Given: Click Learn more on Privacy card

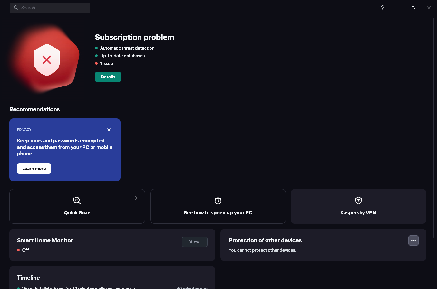Looking at the screenshot, I should click(34, 168).
